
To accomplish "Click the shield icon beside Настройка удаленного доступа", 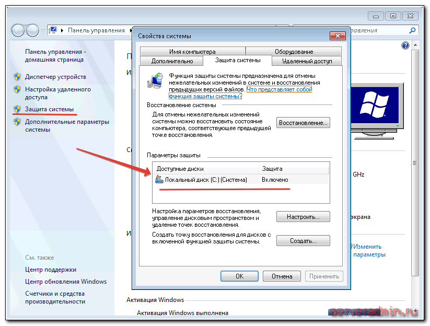I will click(x=17, y=90).
